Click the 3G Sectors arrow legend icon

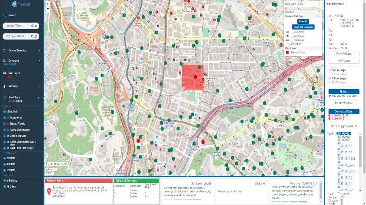point(287,36)
